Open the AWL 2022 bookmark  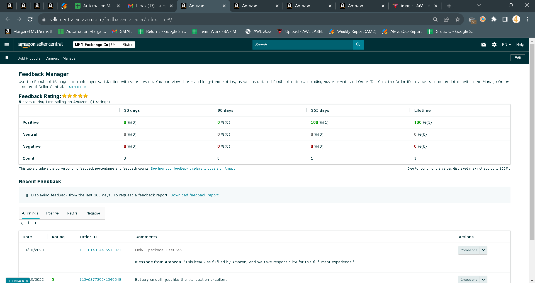(258, 31)
